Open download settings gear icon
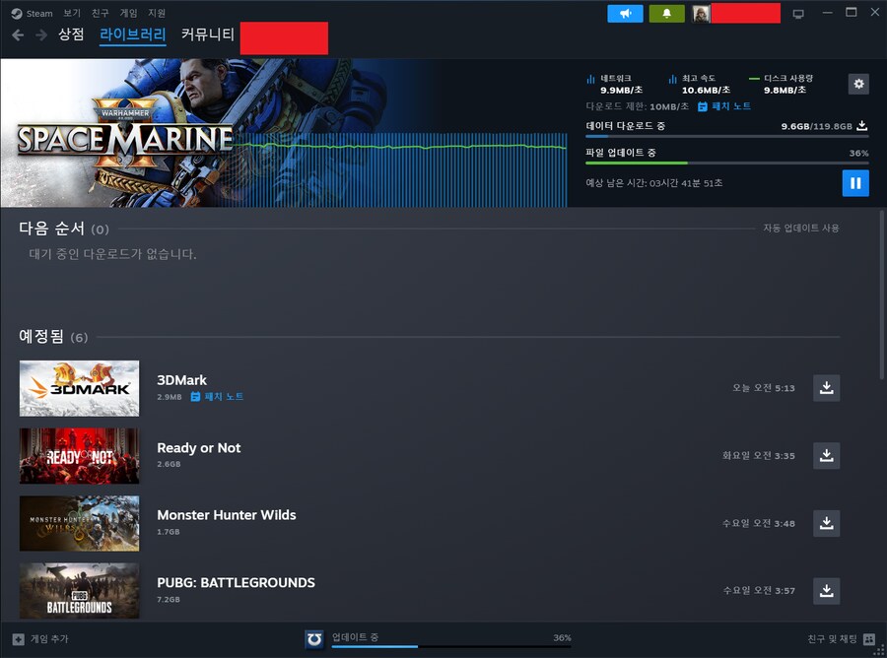The image size is (887, 658). (x=858, y=85)
